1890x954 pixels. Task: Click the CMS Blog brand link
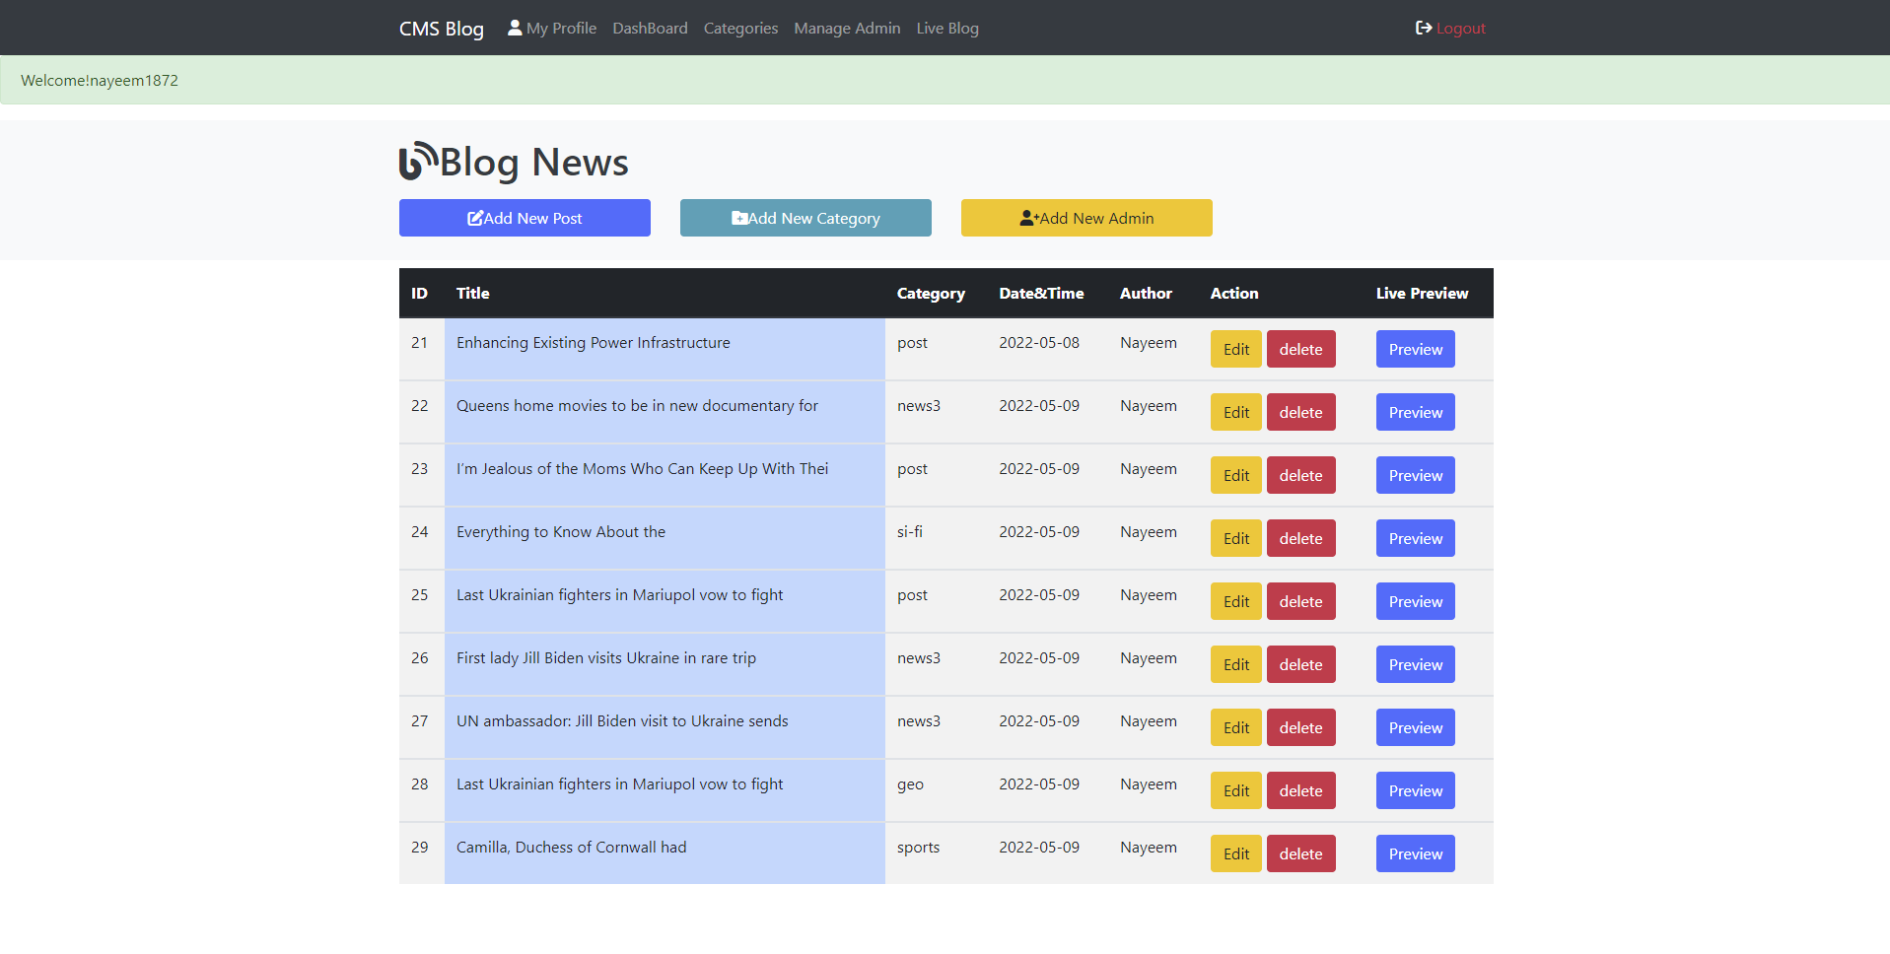point(441,28)
